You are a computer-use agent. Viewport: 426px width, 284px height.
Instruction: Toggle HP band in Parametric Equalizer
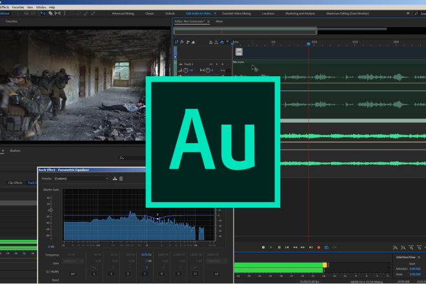(x=73, y=274)
